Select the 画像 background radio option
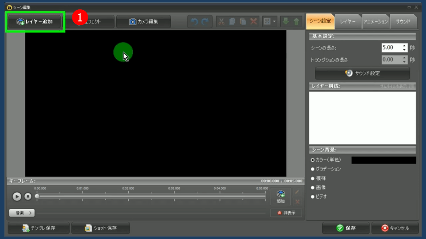Screen dimensions: 426x239 313,188
